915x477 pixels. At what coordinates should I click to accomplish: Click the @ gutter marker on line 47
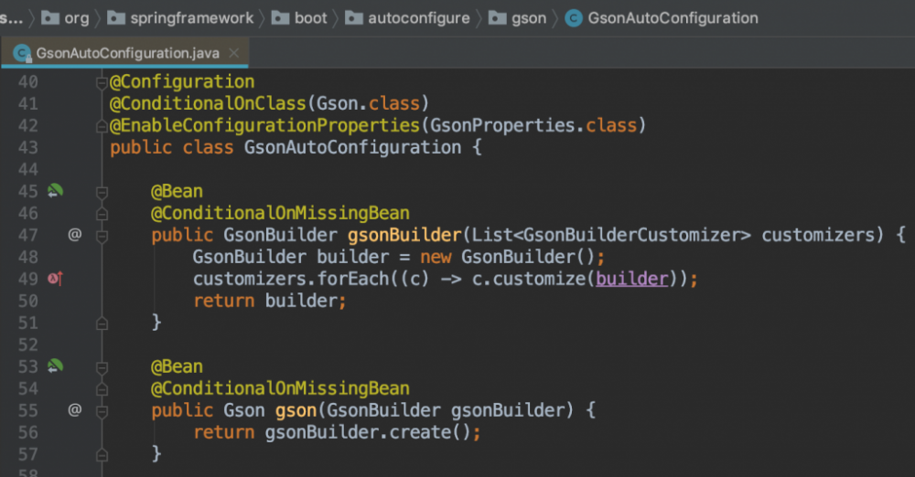75,235
